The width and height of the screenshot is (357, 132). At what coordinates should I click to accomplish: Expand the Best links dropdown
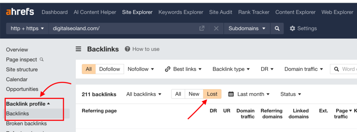pos(187,69)
